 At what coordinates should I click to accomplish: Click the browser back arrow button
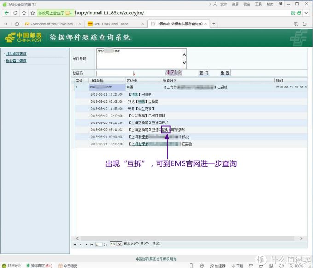[x=6, y=13]
